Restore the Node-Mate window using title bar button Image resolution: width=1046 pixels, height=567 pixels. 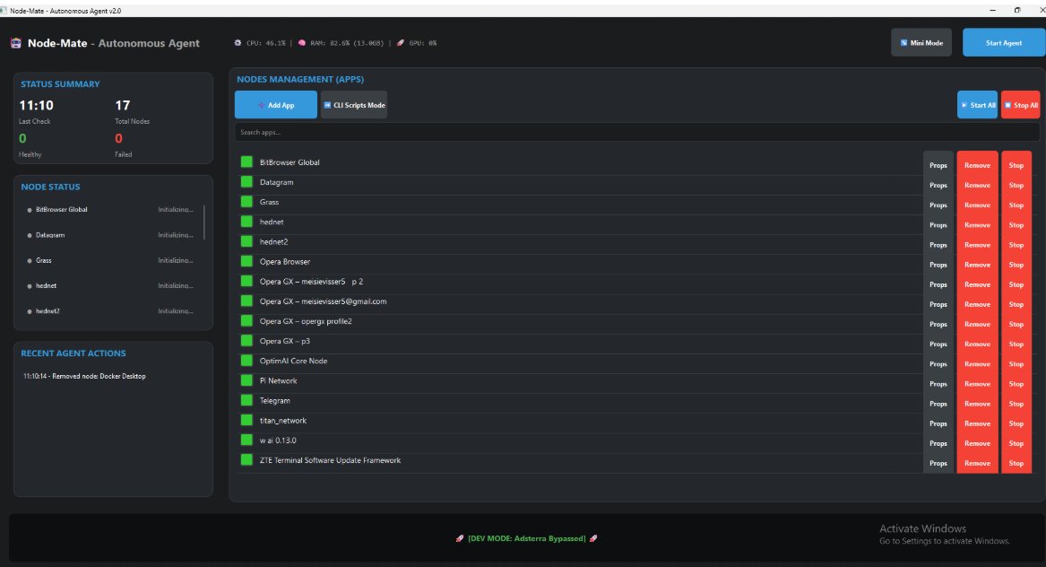tap(1017, 10)
